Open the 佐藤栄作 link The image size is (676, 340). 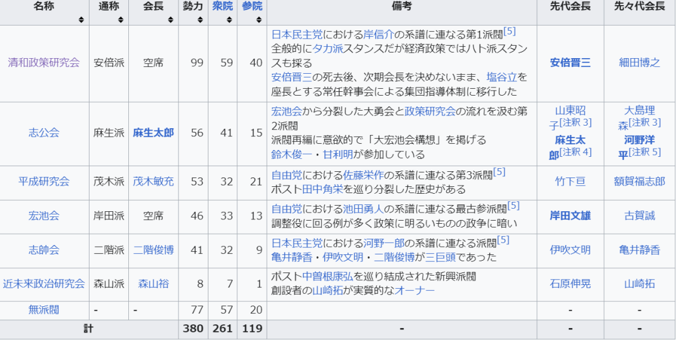coord(364,176)
